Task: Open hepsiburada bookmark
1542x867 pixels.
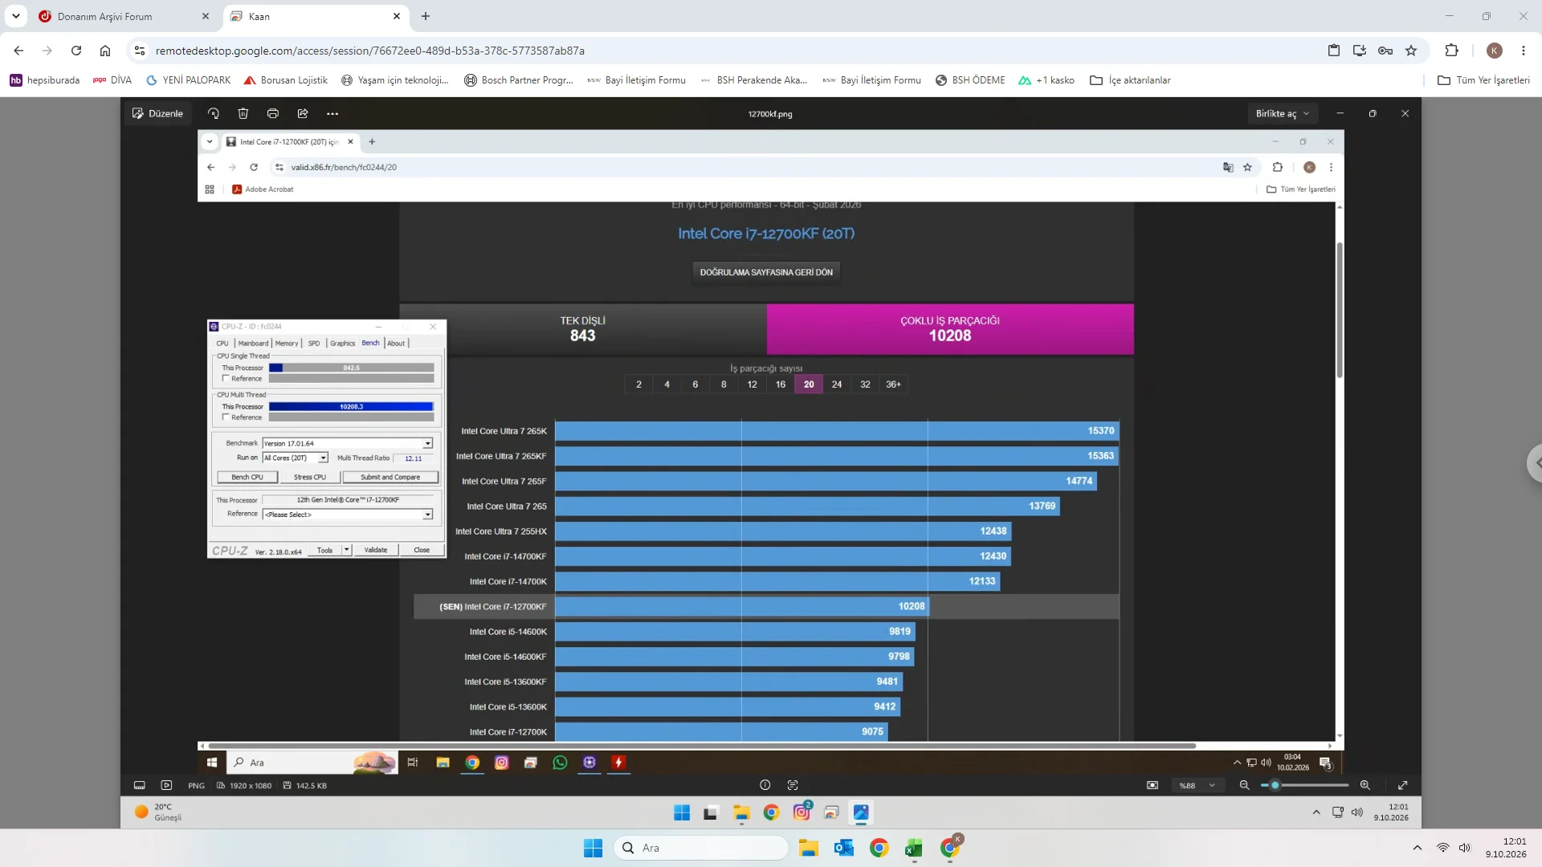Action: 45,80
